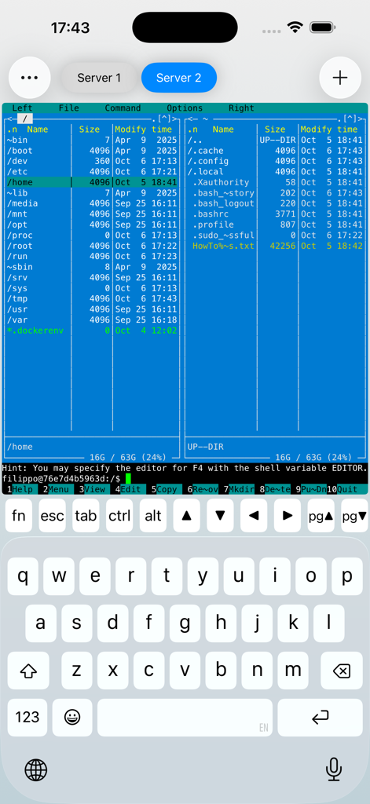Select /media directory in left panel
This screenshot has width=370, height=804.
pos(91,203)
